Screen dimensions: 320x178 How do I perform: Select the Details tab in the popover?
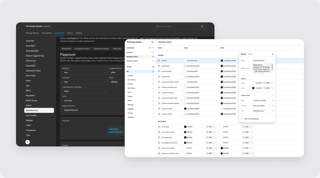[x=243, y=54]
